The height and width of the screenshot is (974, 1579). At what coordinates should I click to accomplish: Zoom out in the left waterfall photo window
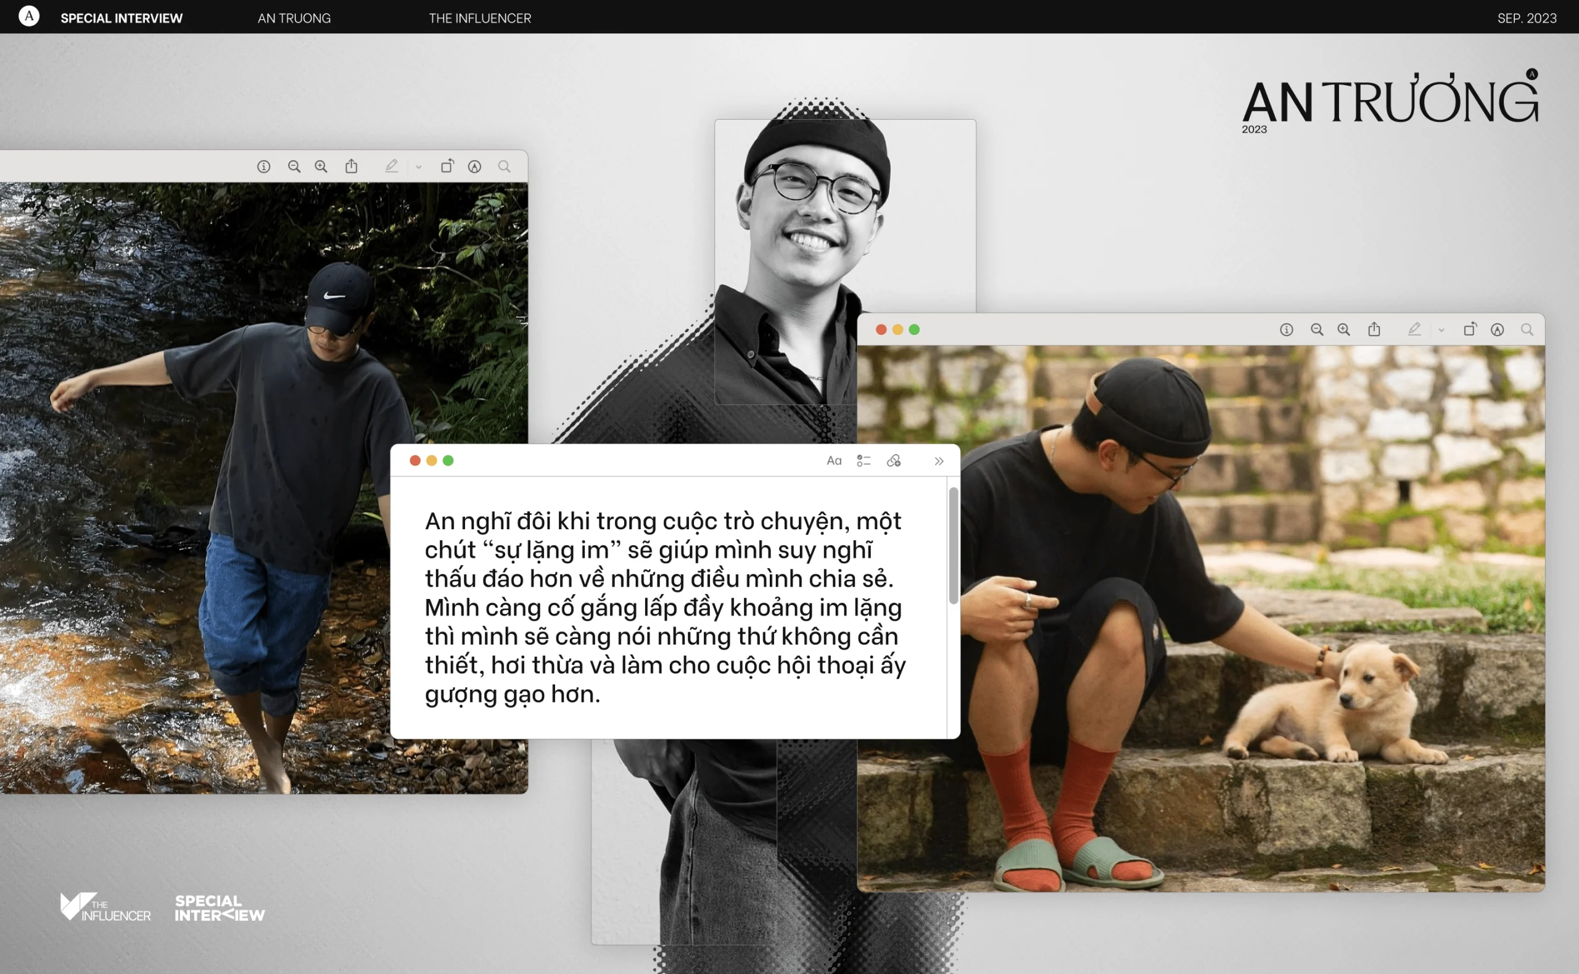click(294, 167)
